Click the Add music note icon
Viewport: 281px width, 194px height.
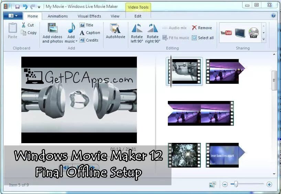point(71,28)
